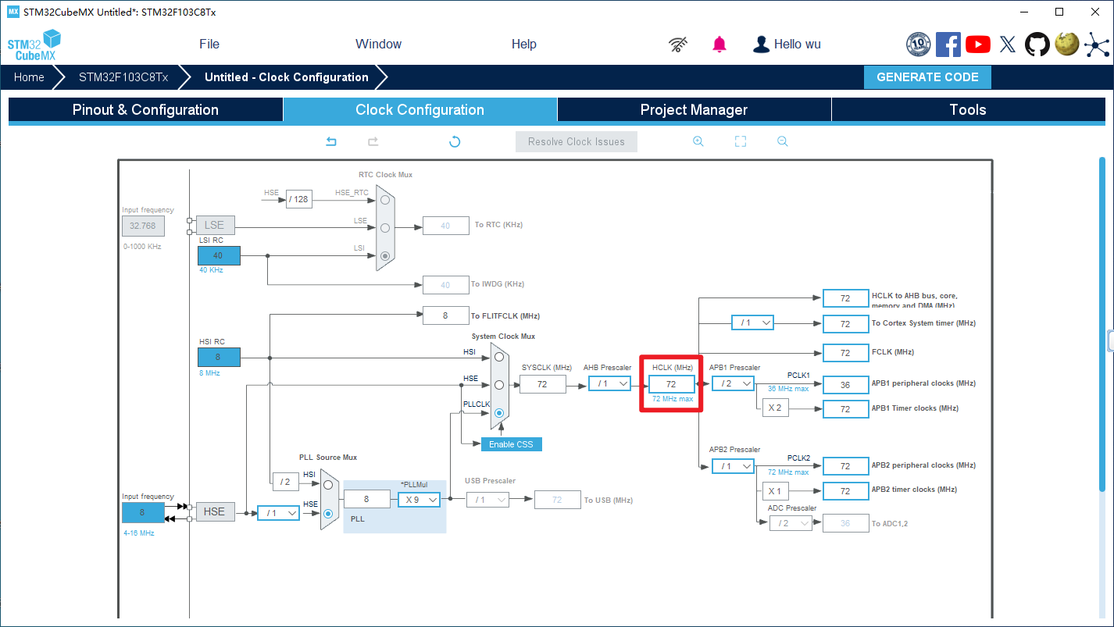Image resolution: width=1114 pixels, height=627 pixels.
Task: Open the Help menu
Action: (x=524, y=45)
